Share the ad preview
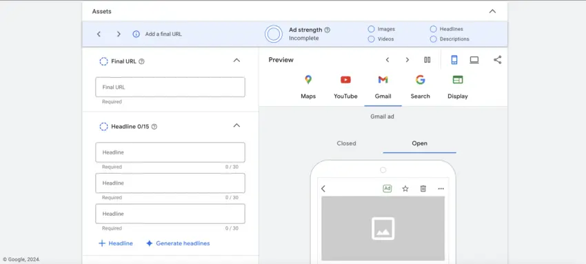 pos(498,60)
